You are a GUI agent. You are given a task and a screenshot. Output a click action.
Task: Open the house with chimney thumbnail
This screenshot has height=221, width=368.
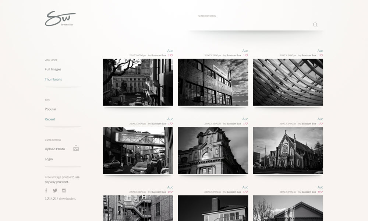(x=213, y=208)
